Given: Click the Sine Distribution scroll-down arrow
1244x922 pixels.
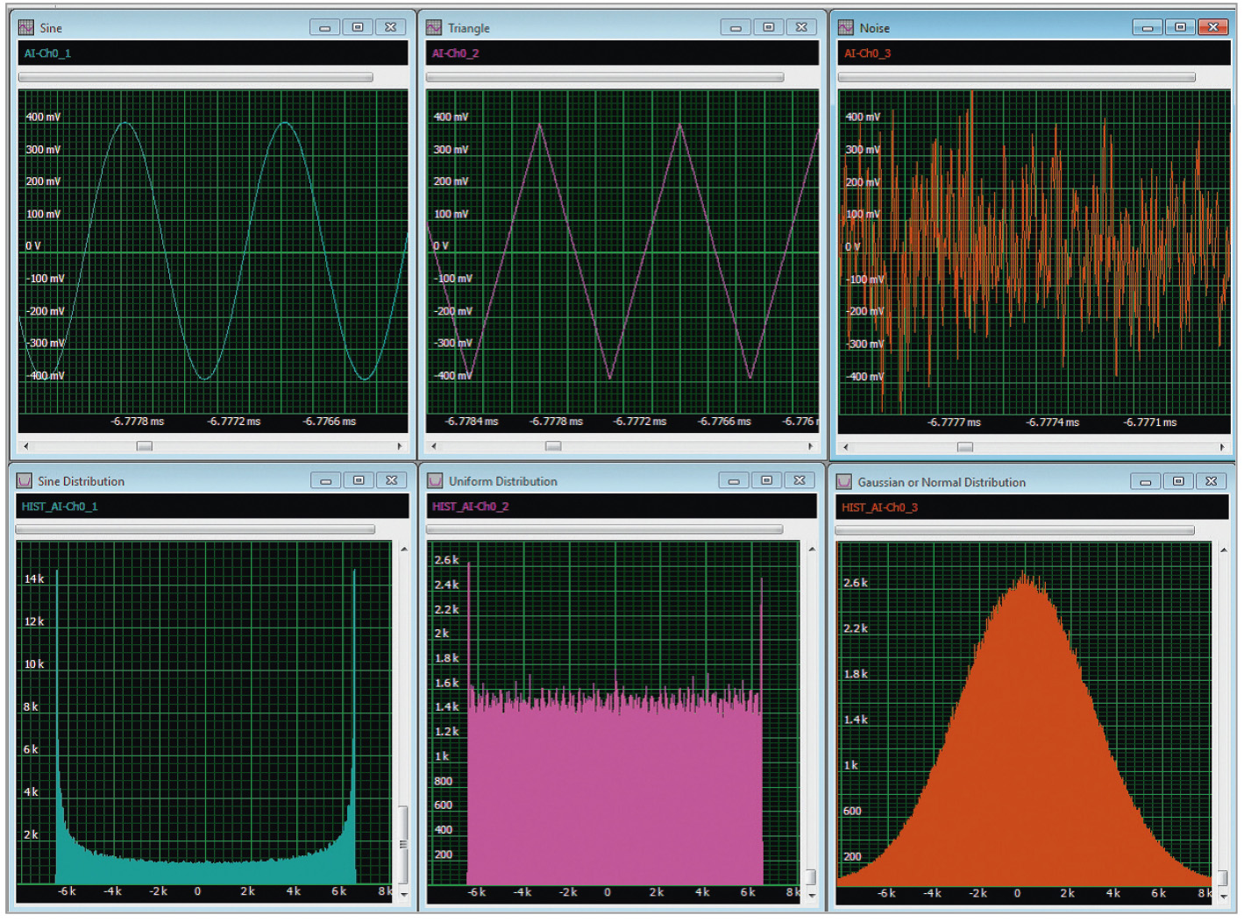Looking at the screenshot, I should pyautogui.click(x=403, y=895).
